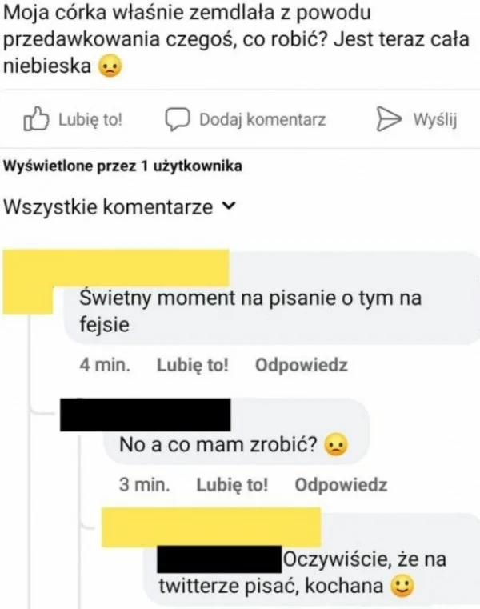Reply to the 'No a co mam zrobić?' comment
This screenshot has width=480, height=609.
pos(341,485)
